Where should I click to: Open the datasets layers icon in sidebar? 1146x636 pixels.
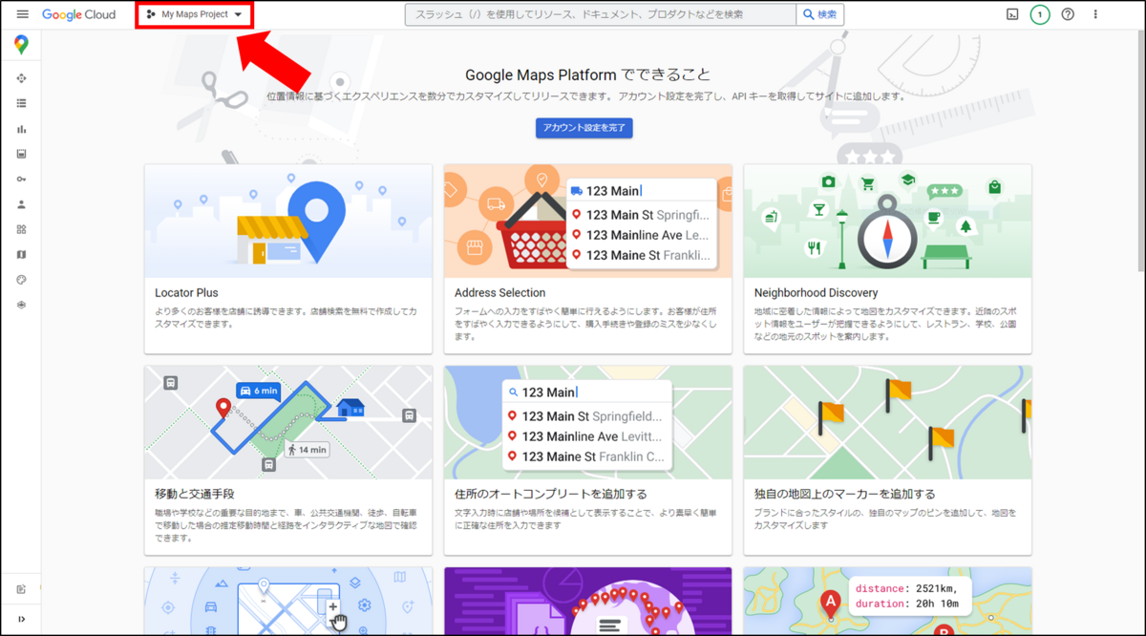pyautogui.click(x=21, y=306)
